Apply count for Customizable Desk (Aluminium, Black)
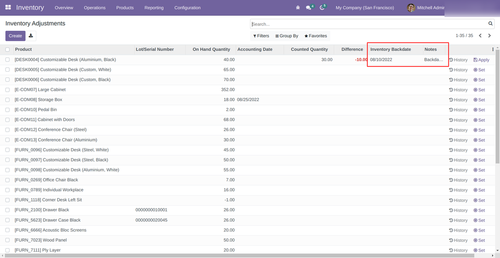This screenshot has height=258, width=500. [481, 60]
